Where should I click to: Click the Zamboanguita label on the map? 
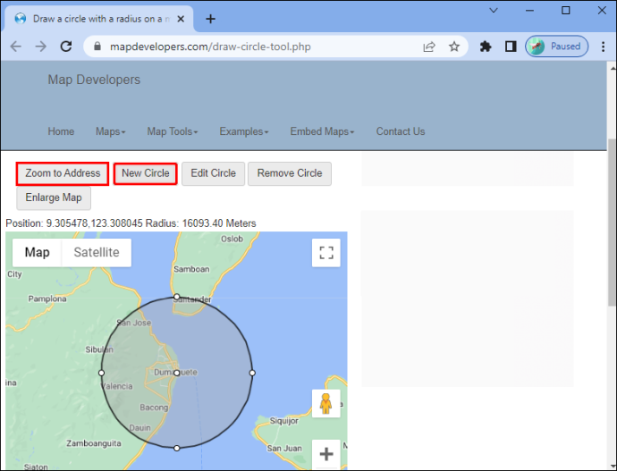point(94,443)
